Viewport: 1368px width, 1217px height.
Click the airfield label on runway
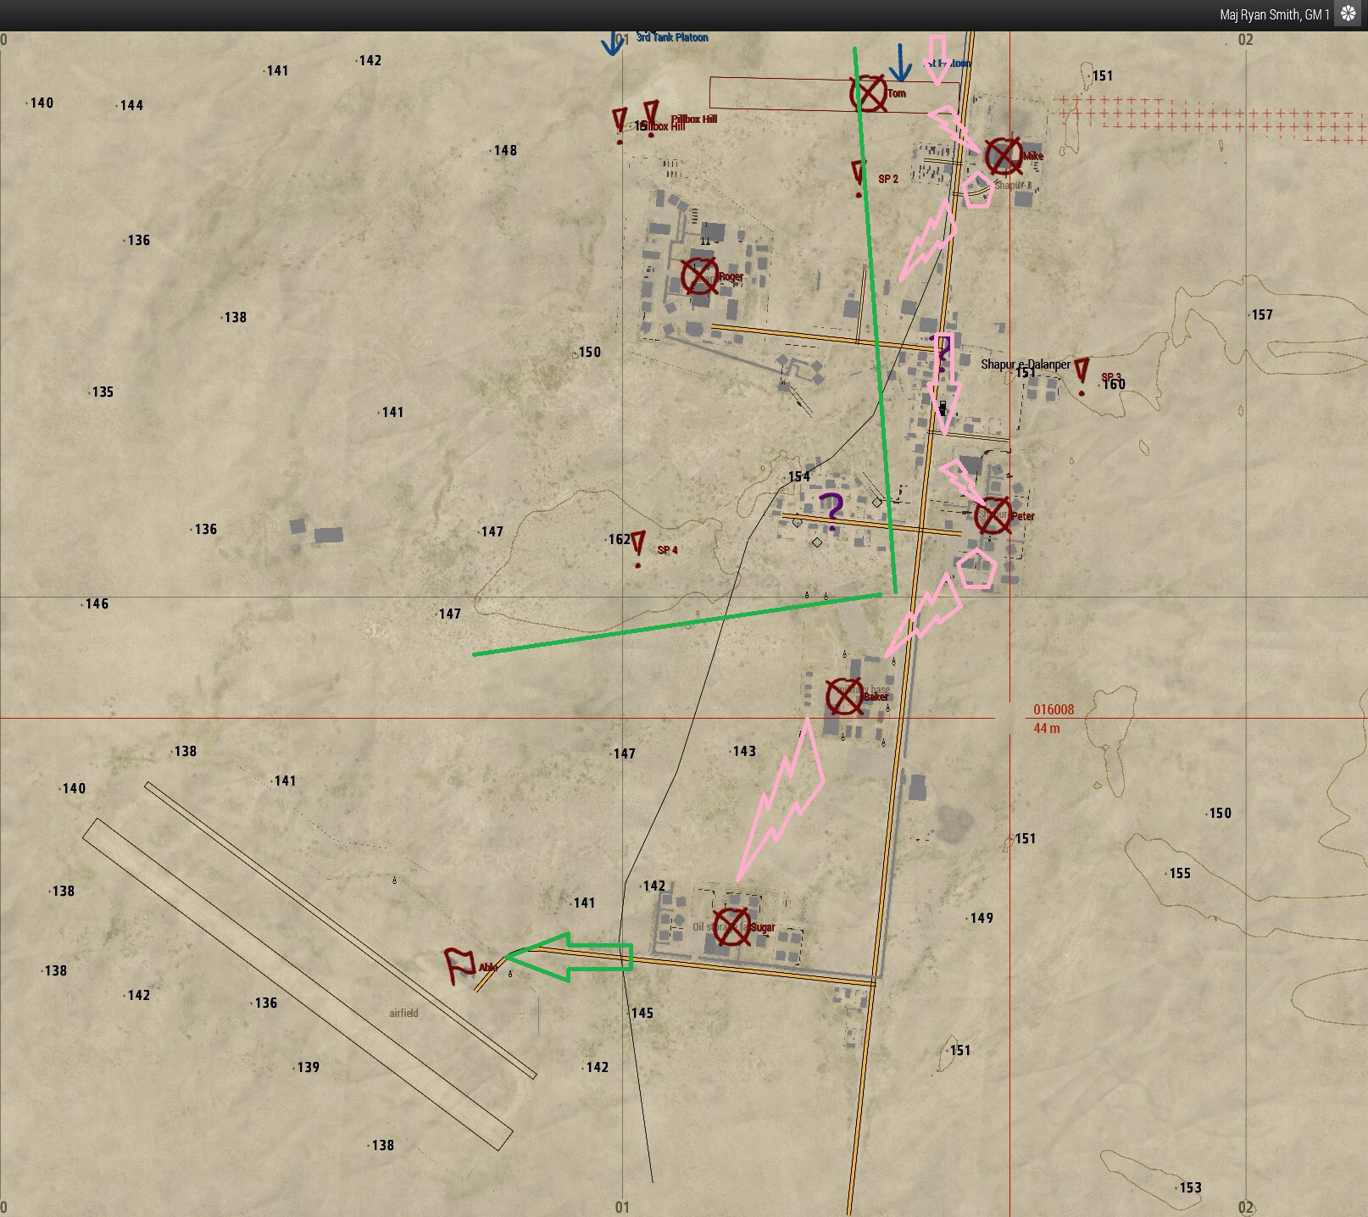403,1013
